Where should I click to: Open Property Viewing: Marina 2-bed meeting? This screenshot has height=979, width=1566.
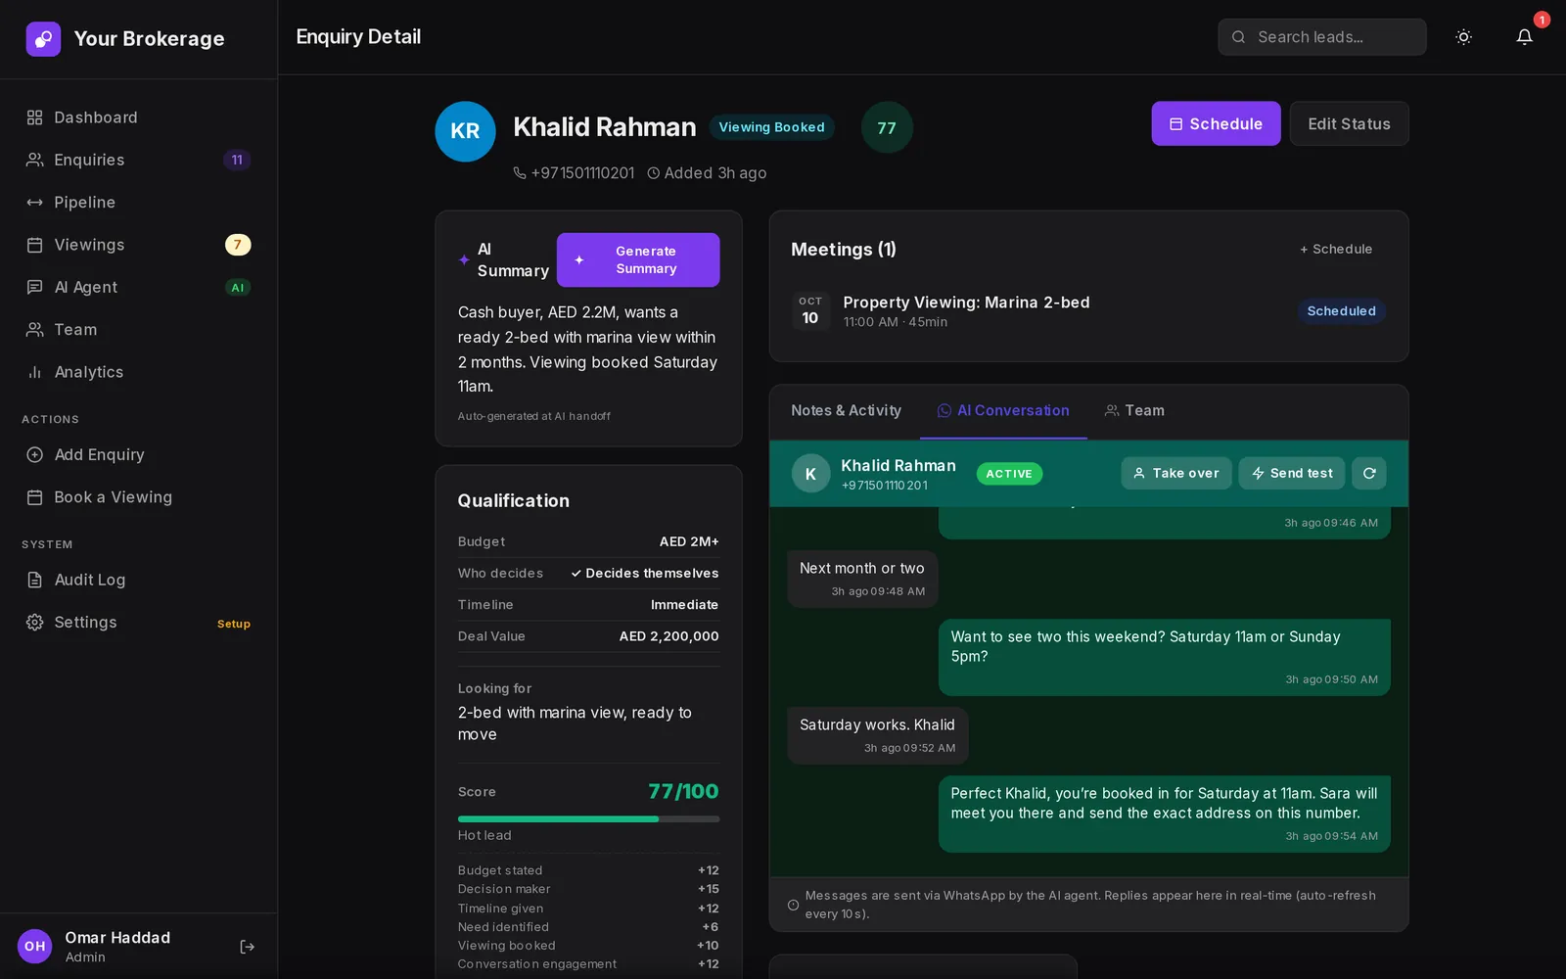(x=1088, y=311)
